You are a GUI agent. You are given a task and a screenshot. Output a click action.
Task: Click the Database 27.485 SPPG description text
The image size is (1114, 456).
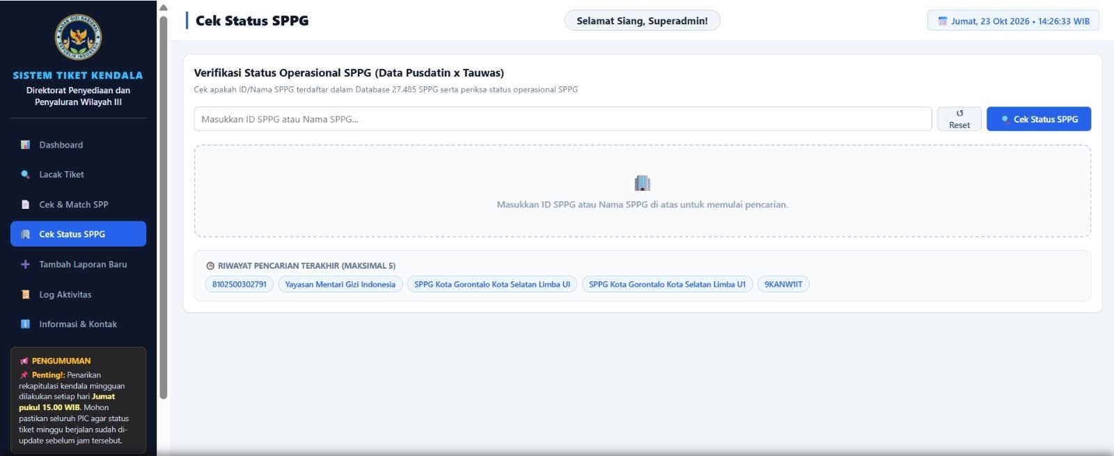point(386,90)
